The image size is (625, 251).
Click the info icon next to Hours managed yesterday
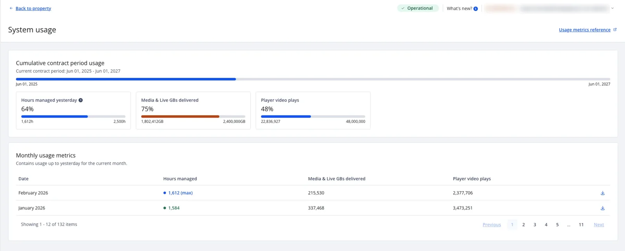[x=80, y=100]
